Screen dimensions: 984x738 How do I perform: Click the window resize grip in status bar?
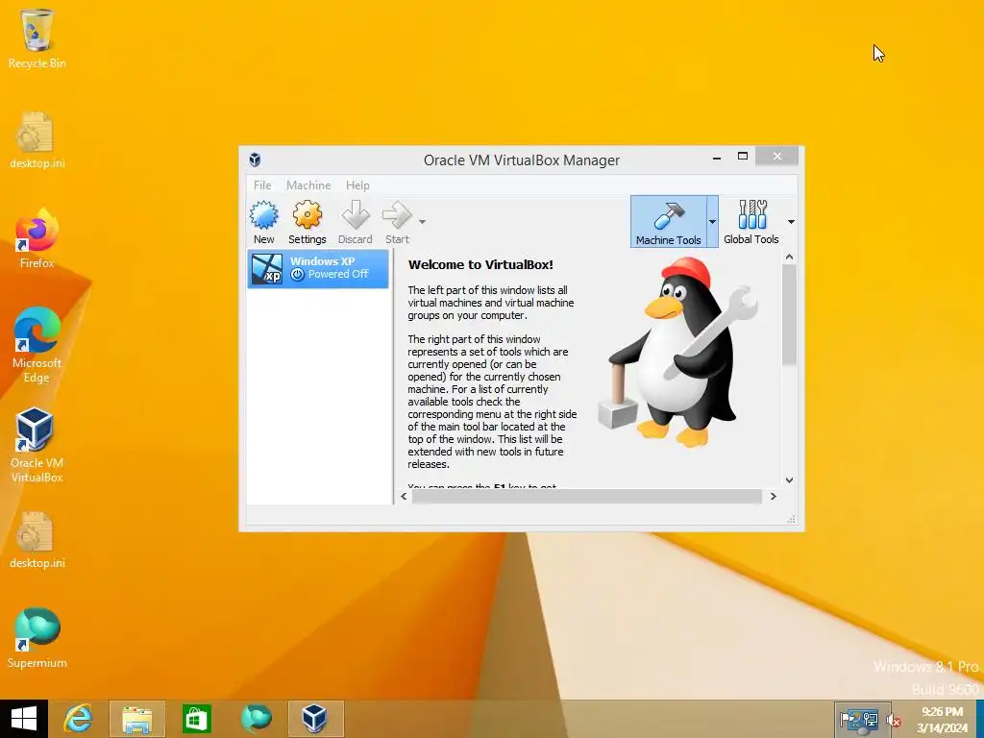pyautogui.click(x=792, y=519)
